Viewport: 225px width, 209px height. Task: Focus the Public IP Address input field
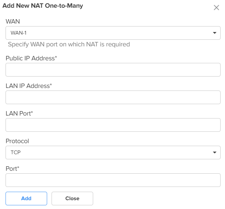click(113, 70)
